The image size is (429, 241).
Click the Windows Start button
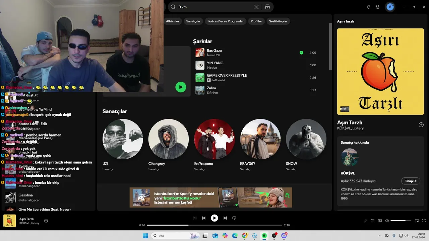pyautogui.click(x=145, y=236)
